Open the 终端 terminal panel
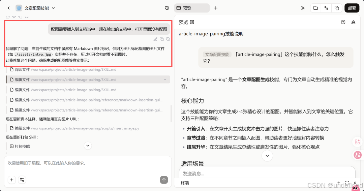The width and height of the screenshot is (364, 191). [x=185, y=183]
